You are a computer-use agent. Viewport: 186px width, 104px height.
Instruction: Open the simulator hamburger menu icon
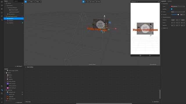[x=158, y=2]
